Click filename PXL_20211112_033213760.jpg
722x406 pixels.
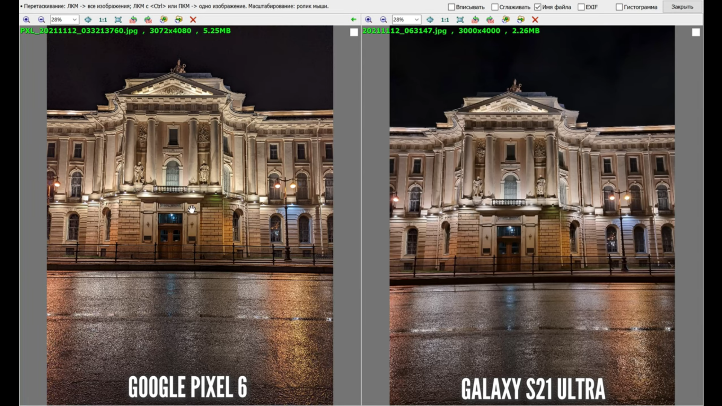79,31
